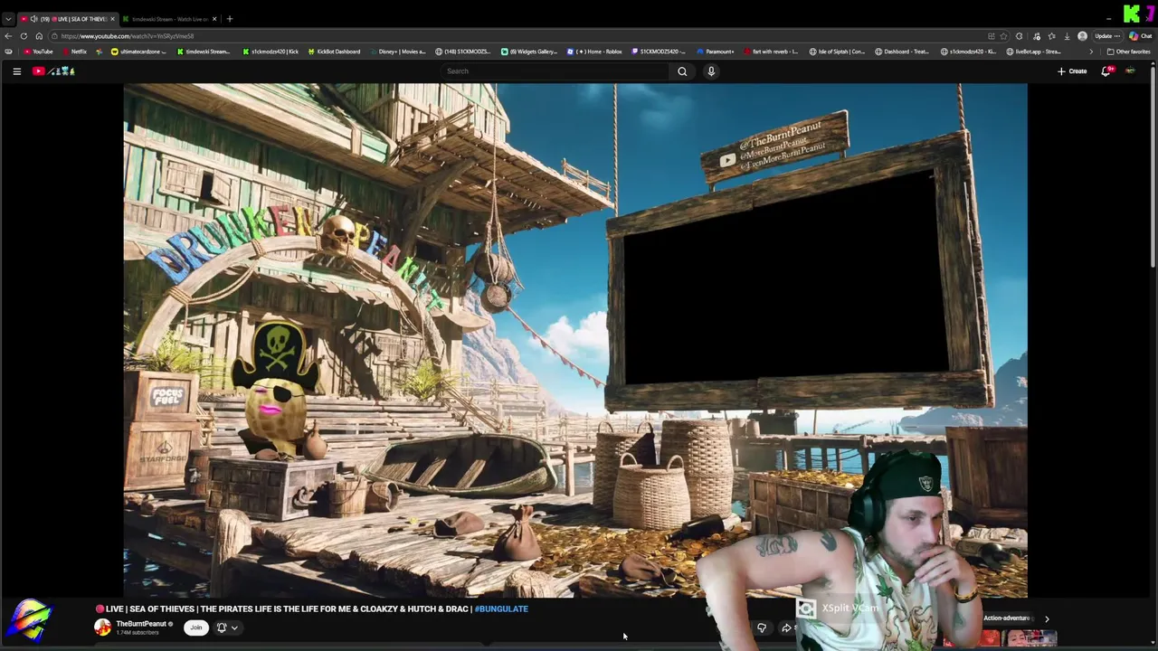This screenshot has width=1158, height=651.
Task: Open the Other favorites folder
Action: (x=1128, y=52)
